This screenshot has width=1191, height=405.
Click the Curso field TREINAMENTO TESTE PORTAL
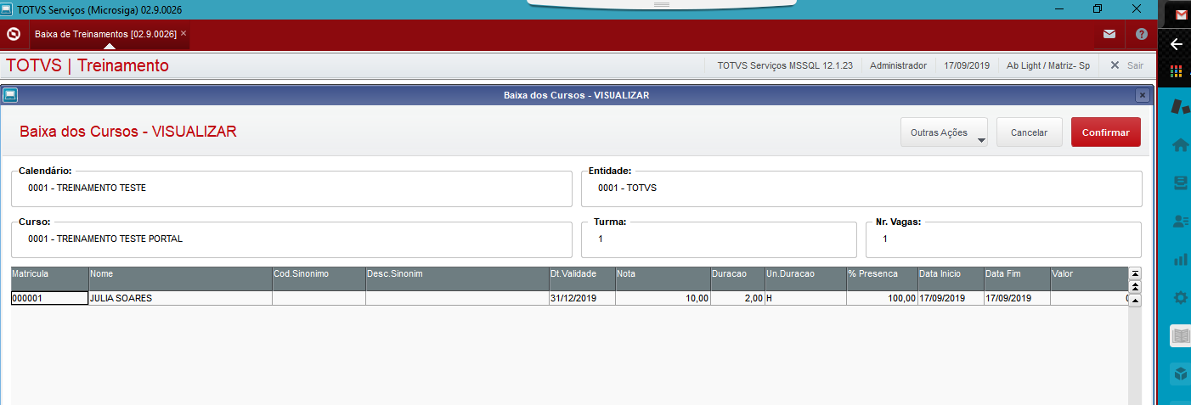tap(291, 239)
